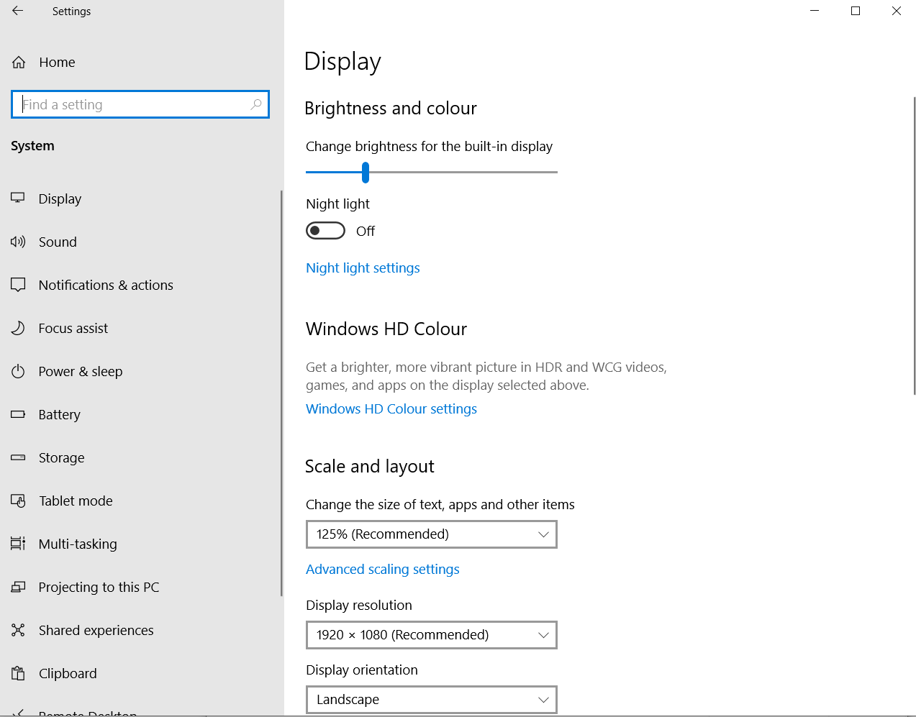
Task: Click the back arrow icon
Action: (x=18, y=11)
